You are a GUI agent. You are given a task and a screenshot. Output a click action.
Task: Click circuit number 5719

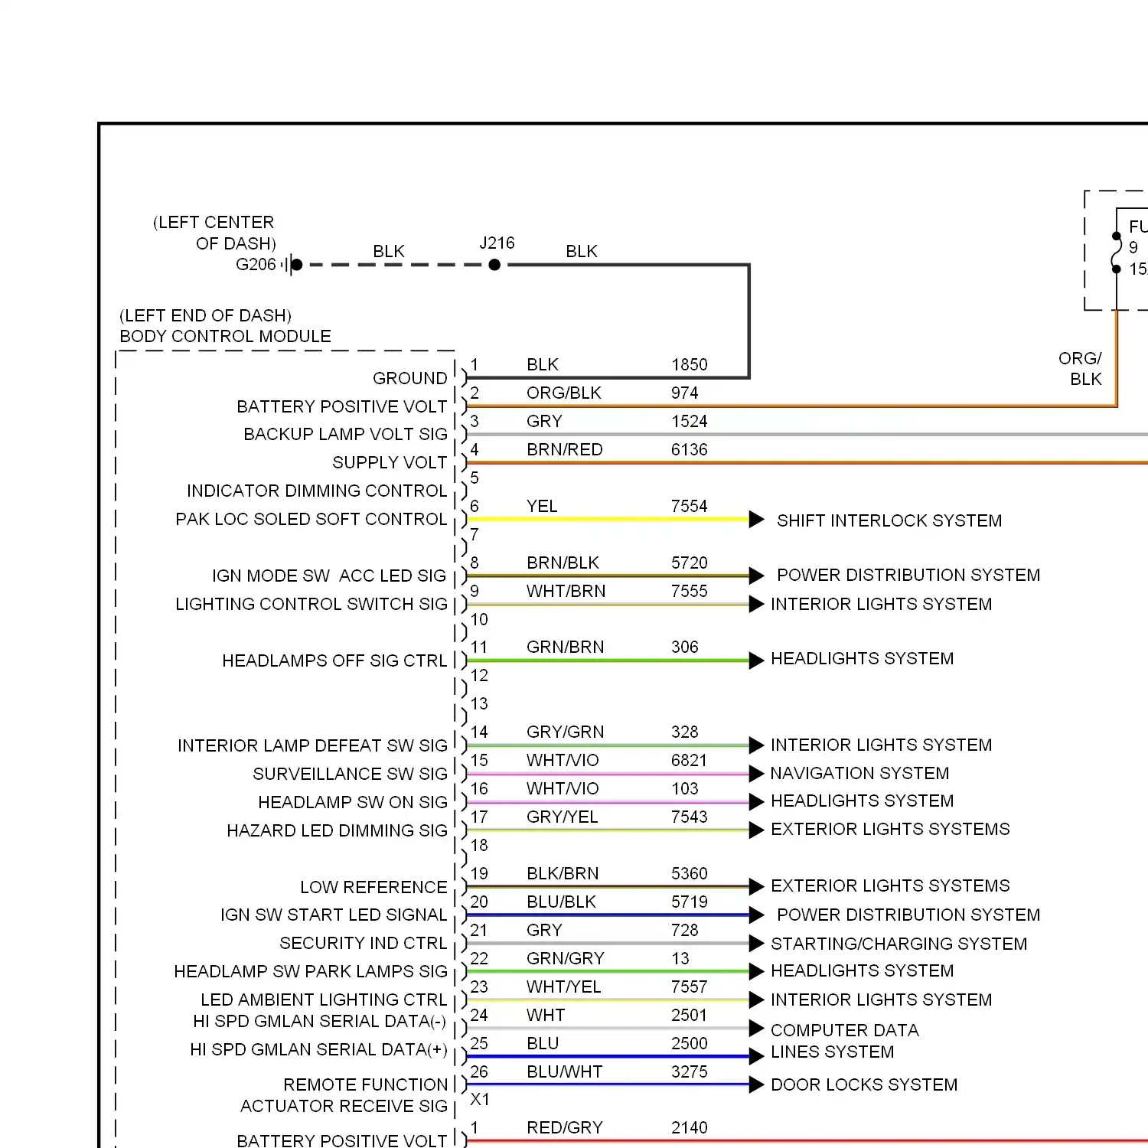click(x=690, y=902)
